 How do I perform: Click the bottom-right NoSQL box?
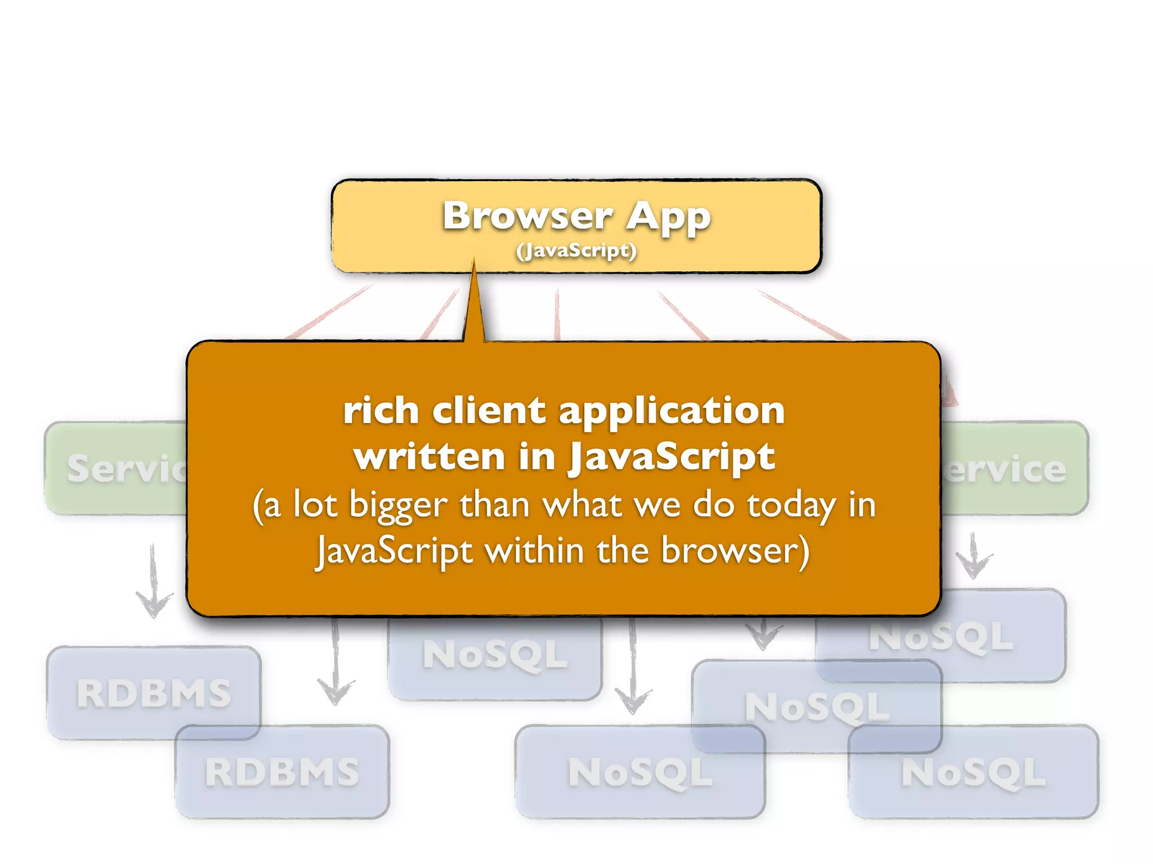pyautogui.click(x=973, y=772)
